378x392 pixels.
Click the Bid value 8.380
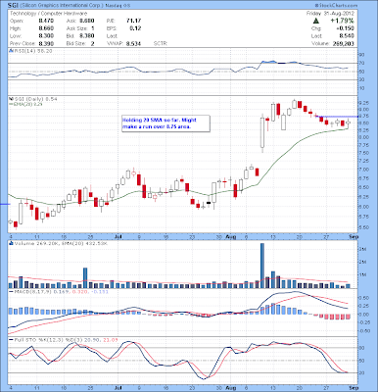[87, 36]
